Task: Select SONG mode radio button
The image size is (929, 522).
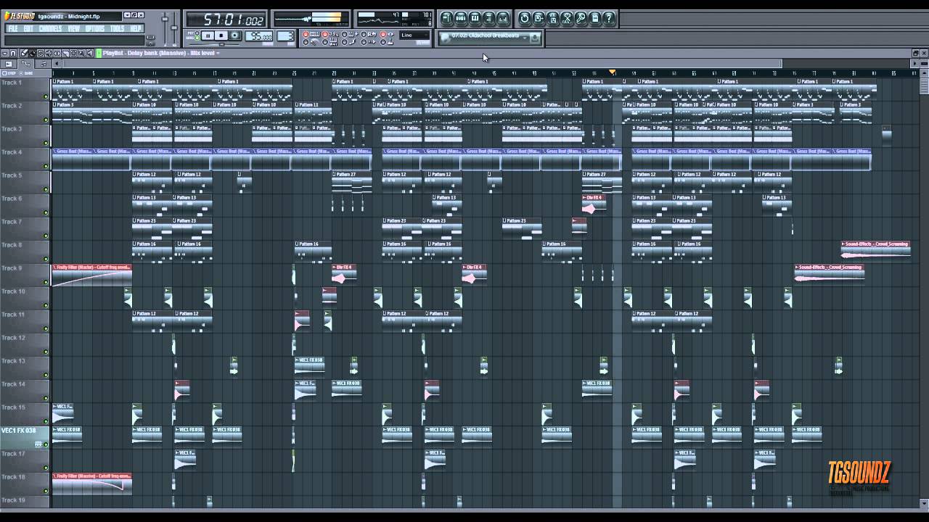Action: pos(197,38)
